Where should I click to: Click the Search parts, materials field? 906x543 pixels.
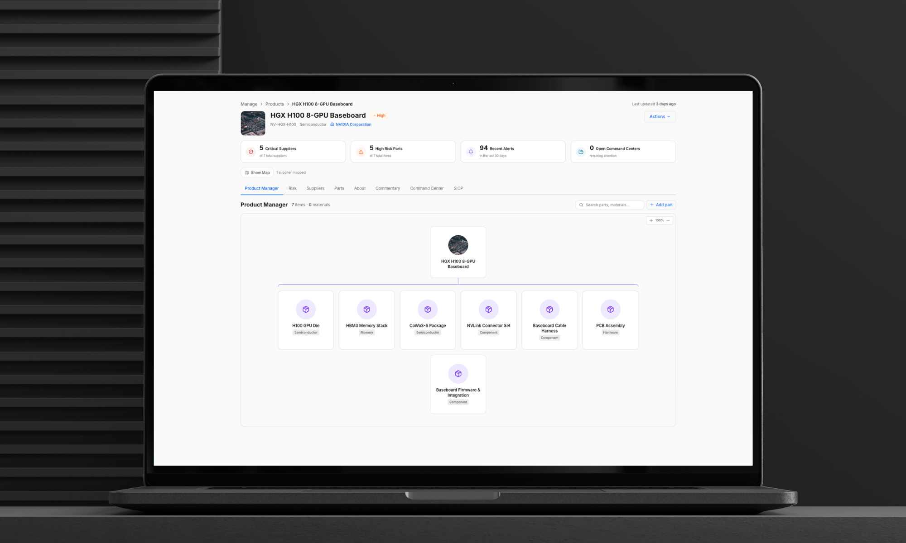click(610, 205)
